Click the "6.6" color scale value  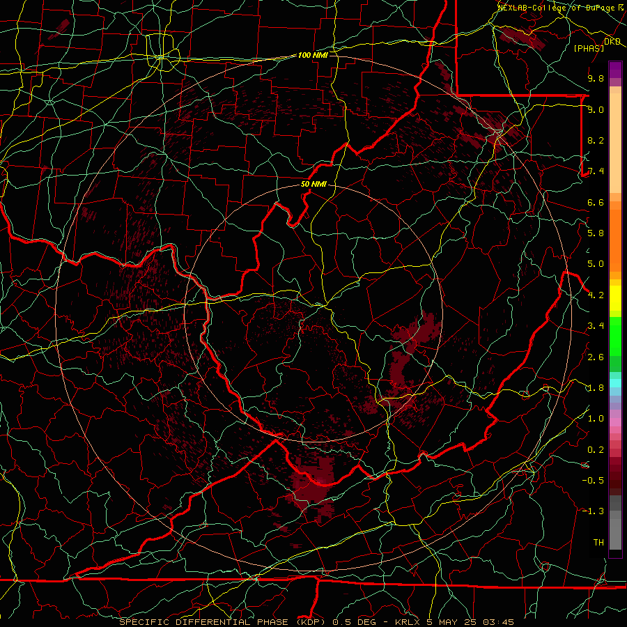(x=596, y=202)
